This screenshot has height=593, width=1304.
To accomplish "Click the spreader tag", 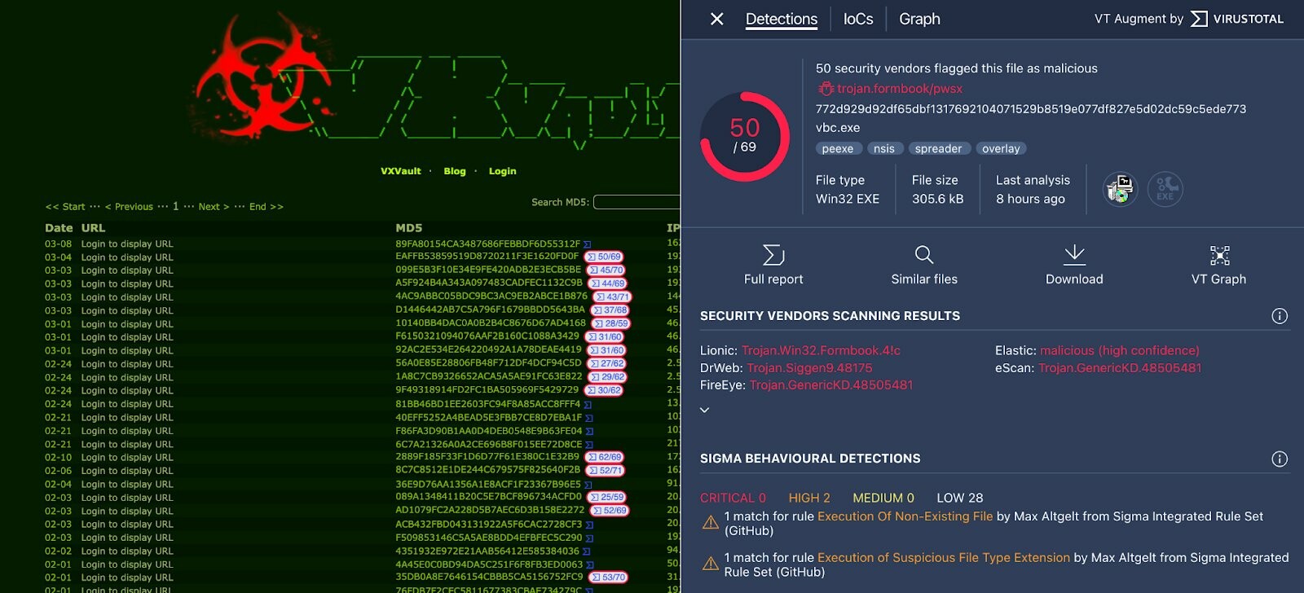I will tap(938, 149).
